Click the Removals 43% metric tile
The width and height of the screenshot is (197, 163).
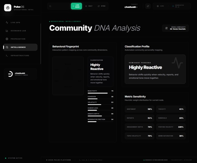tap(171, 118)
